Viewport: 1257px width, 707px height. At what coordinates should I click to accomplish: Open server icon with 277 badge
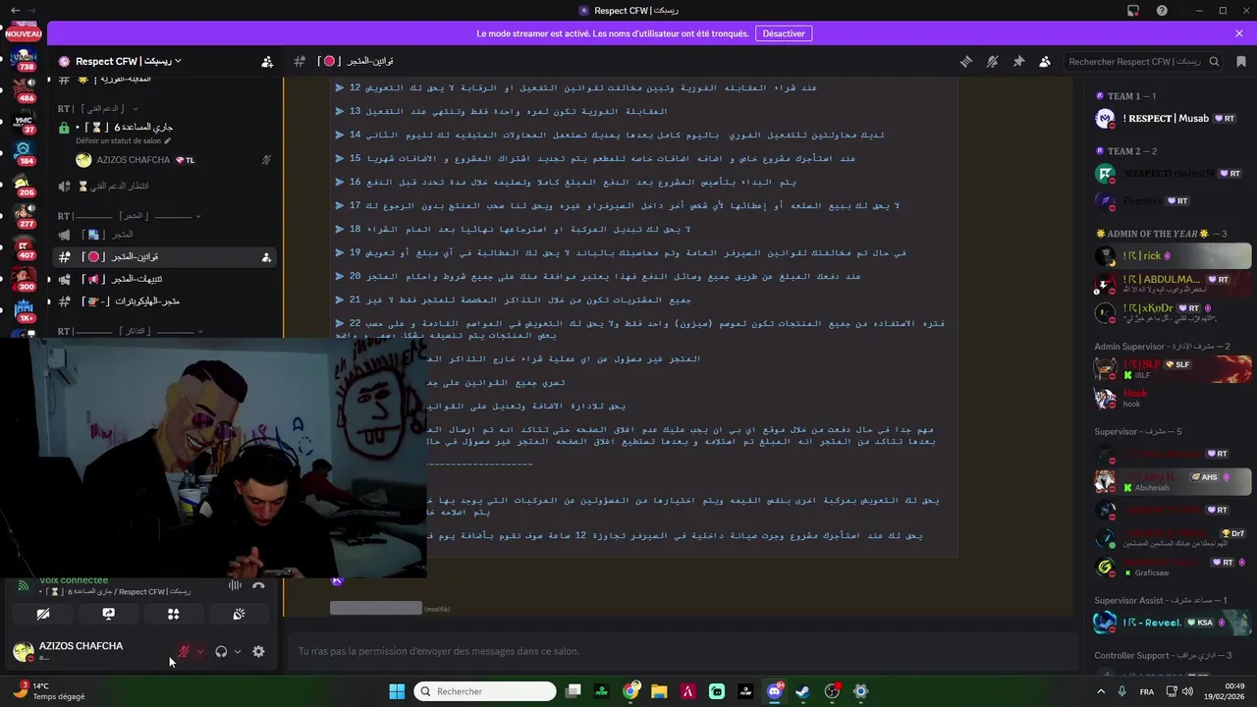[24, 216]
